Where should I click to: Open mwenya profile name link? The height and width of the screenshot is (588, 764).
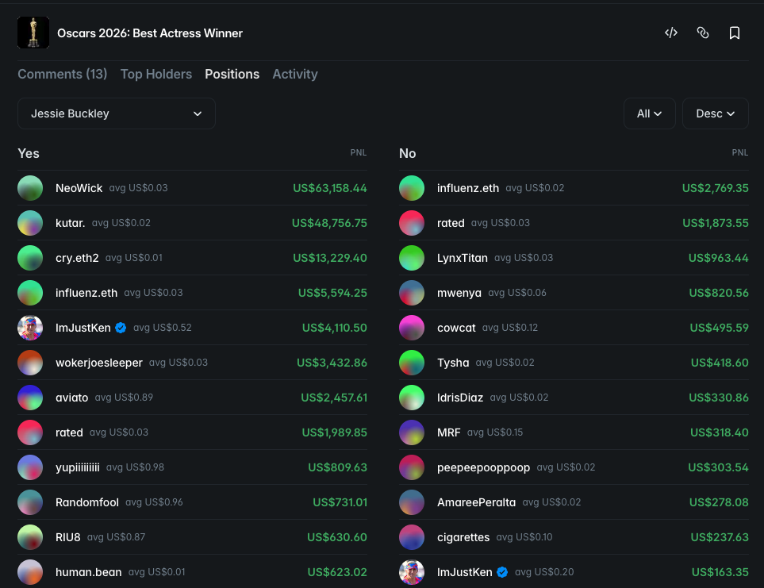pos(459,293)
